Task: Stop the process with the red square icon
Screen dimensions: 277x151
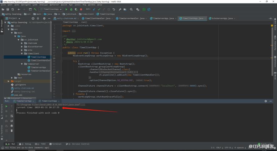Action: pos(81,9)
